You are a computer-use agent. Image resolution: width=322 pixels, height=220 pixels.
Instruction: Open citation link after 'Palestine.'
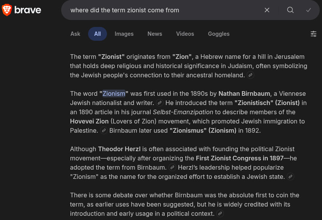point(104,130)
